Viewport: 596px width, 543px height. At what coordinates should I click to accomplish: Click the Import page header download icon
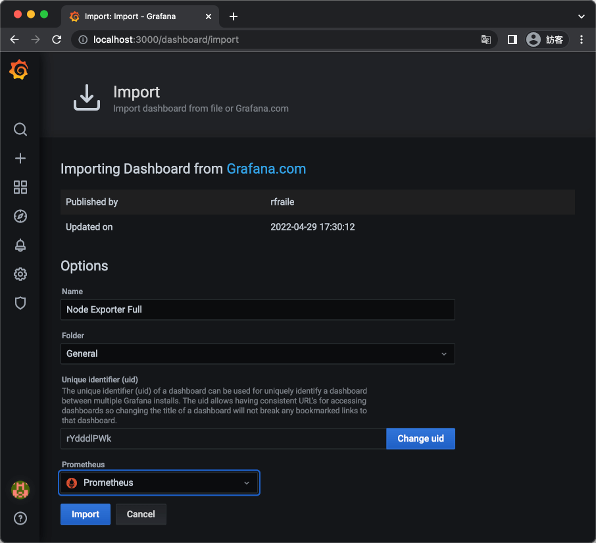[x=87, y=97]
